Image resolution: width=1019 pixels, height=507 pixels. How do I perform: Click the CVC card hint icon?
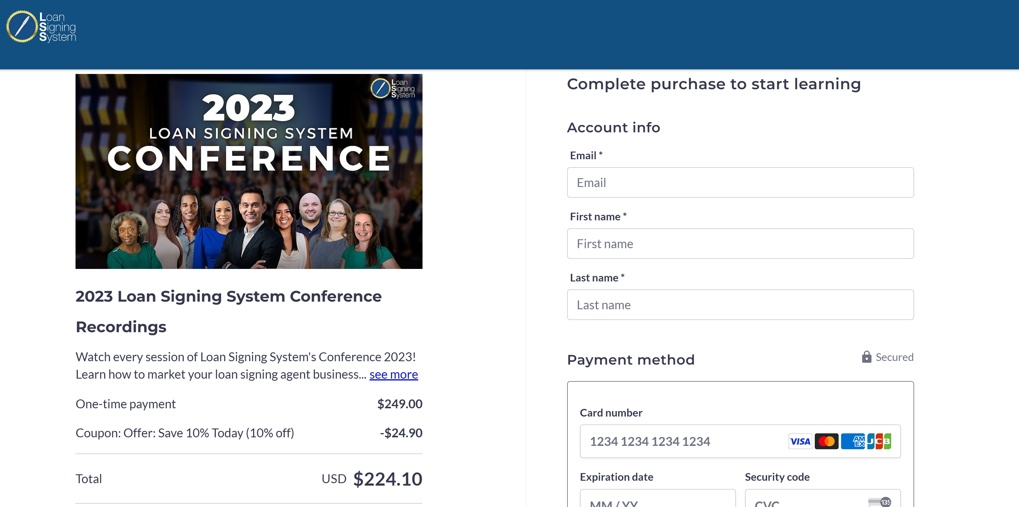(x=880, y=502)
